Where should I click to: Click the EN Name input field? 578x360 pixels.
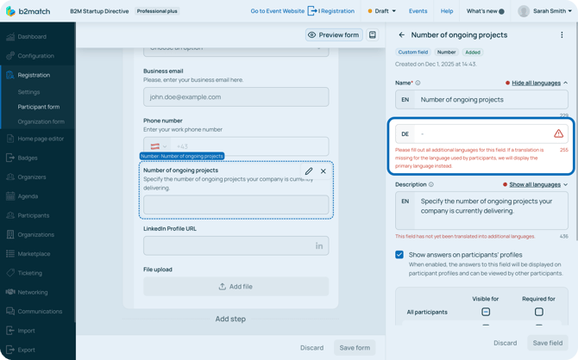(481, 99)
